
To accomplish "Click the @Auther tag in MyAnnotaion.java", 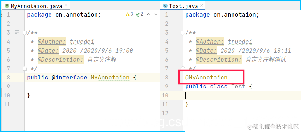I will pos(52,42).
